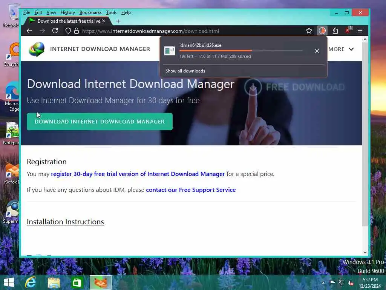Screen dimensions: 386x290
Task: Open the Edit menu
Action: [x=38, y=12]
